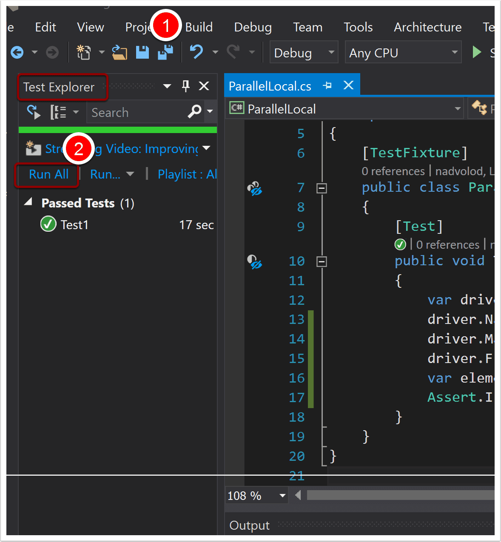
Task: Click the horizontal scrollbar in the editor
Action: click(400, 495)
